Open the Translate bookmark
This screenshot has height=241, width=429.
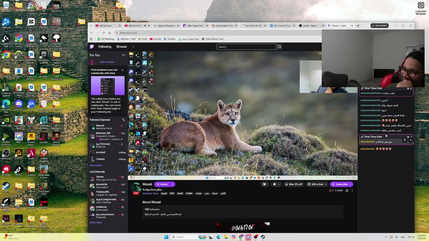[x=170, y=39]
